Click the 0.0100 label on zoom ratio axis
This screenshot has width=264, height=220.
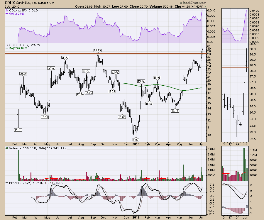click(254, 11)
